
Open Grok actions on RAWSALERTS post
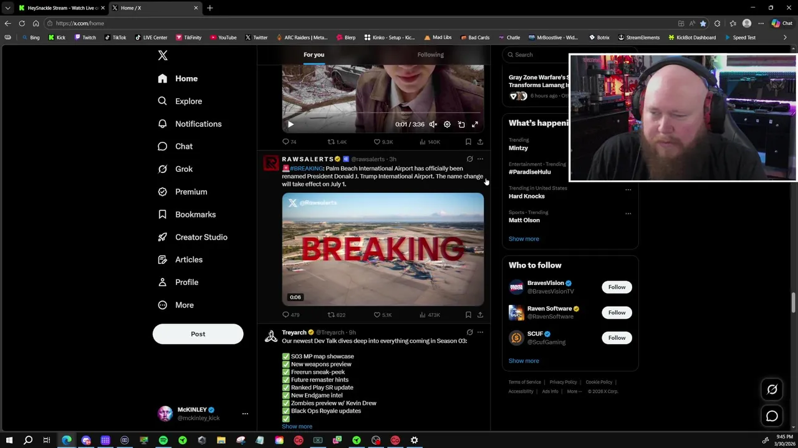tap(470, 159)
